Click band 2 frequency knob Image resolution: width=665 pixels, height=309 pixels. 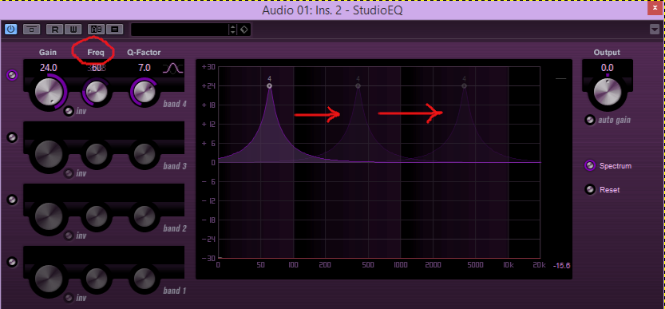[x=97, y=216]
